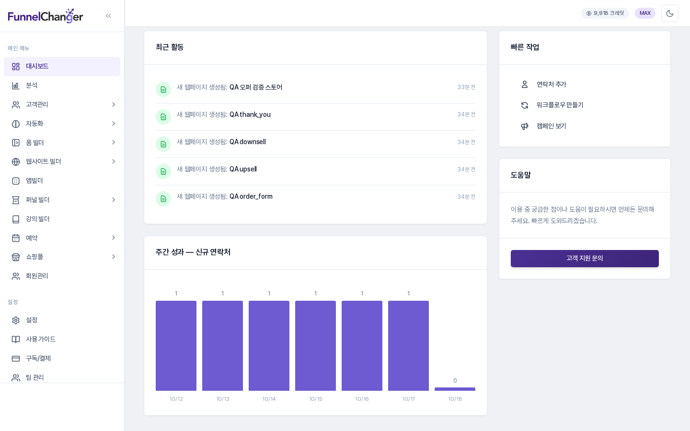Screen dimensions: 690x431
Task: Click the 10/18 bar in weekly chart
Action: [x=455, y=389]
